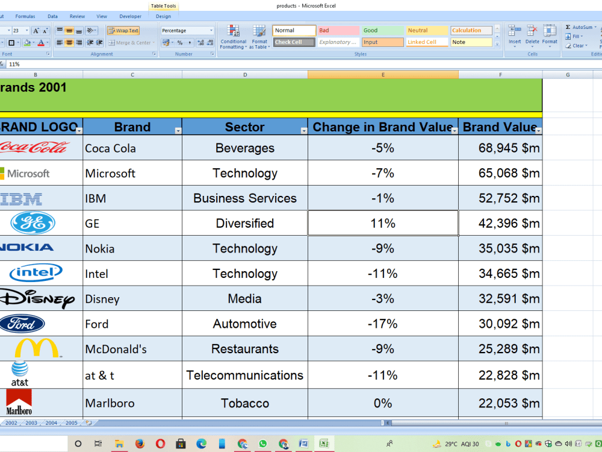Apply the Good cell style
Screen dimensions: 602x452
pyautogui.click(x=382, y=30)
